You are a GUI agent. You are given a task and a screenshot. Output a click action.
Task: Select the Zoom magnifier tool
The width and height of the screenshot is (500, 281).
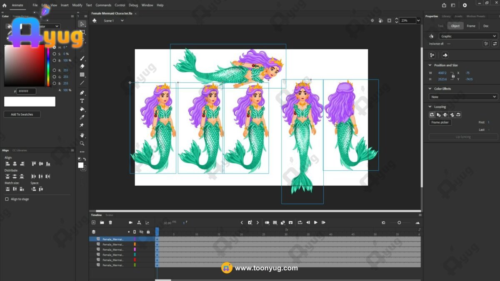[82, 144]
